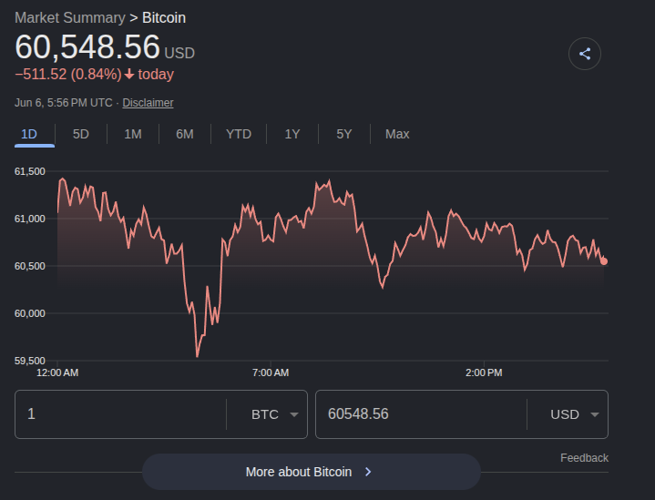Focus the USD amount field showing 60548.56
This screenshot has height=500, width=655.
(421, 414)
